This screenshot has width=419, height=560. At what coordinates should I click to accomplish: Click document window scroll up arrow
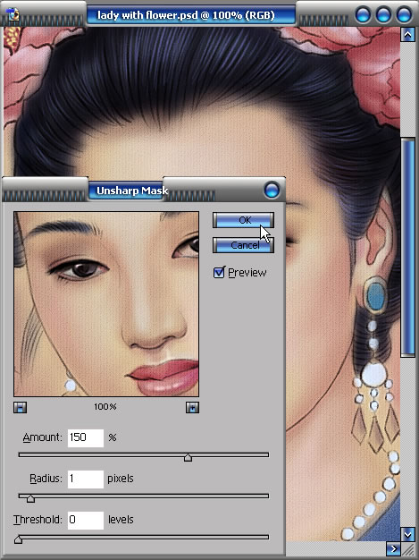[407, 35]
